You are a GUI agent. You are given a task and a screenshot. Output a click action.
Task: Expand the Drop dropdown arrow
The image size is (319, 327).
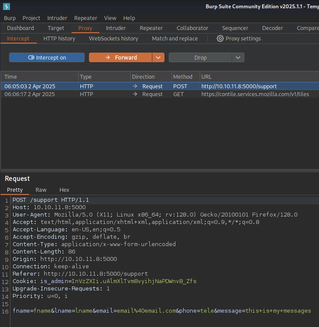tap(238, 57)
